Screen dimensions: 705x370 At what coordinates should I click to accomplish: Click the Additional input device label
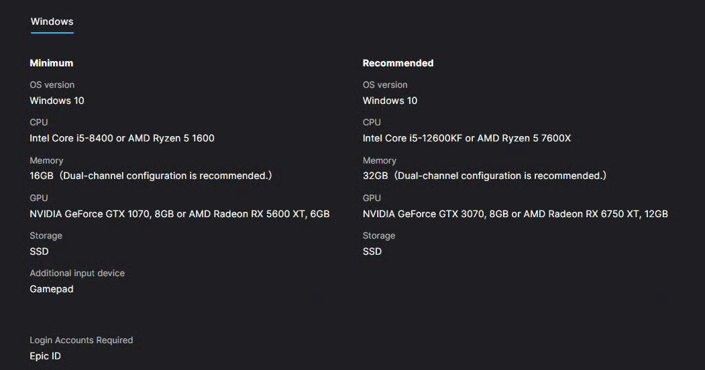click(x=77, y=273)
